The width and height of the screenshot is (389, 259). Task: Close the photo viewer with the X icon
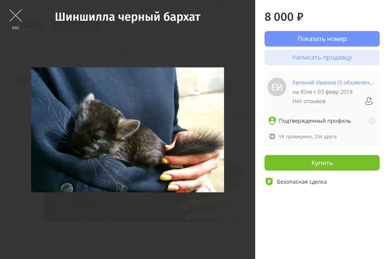pos(16,16)
